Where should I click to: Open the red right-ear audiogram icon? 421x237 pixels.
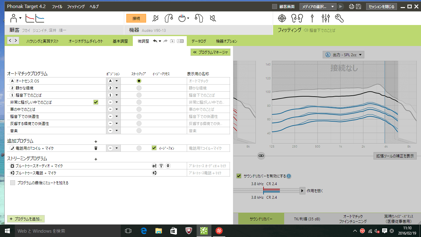point(30,18)
